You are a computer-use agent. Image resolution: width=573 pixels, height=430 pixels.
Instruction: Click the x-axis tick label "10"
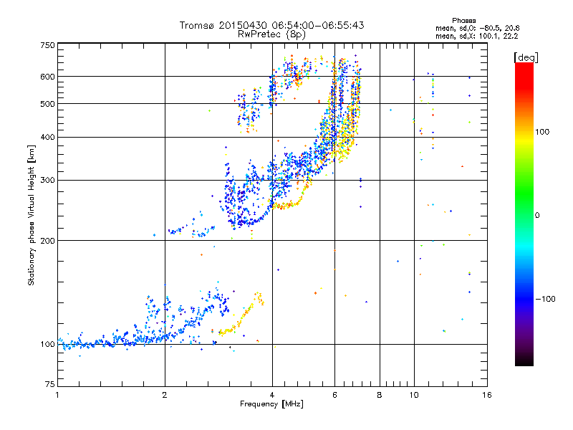click(414, 395)
